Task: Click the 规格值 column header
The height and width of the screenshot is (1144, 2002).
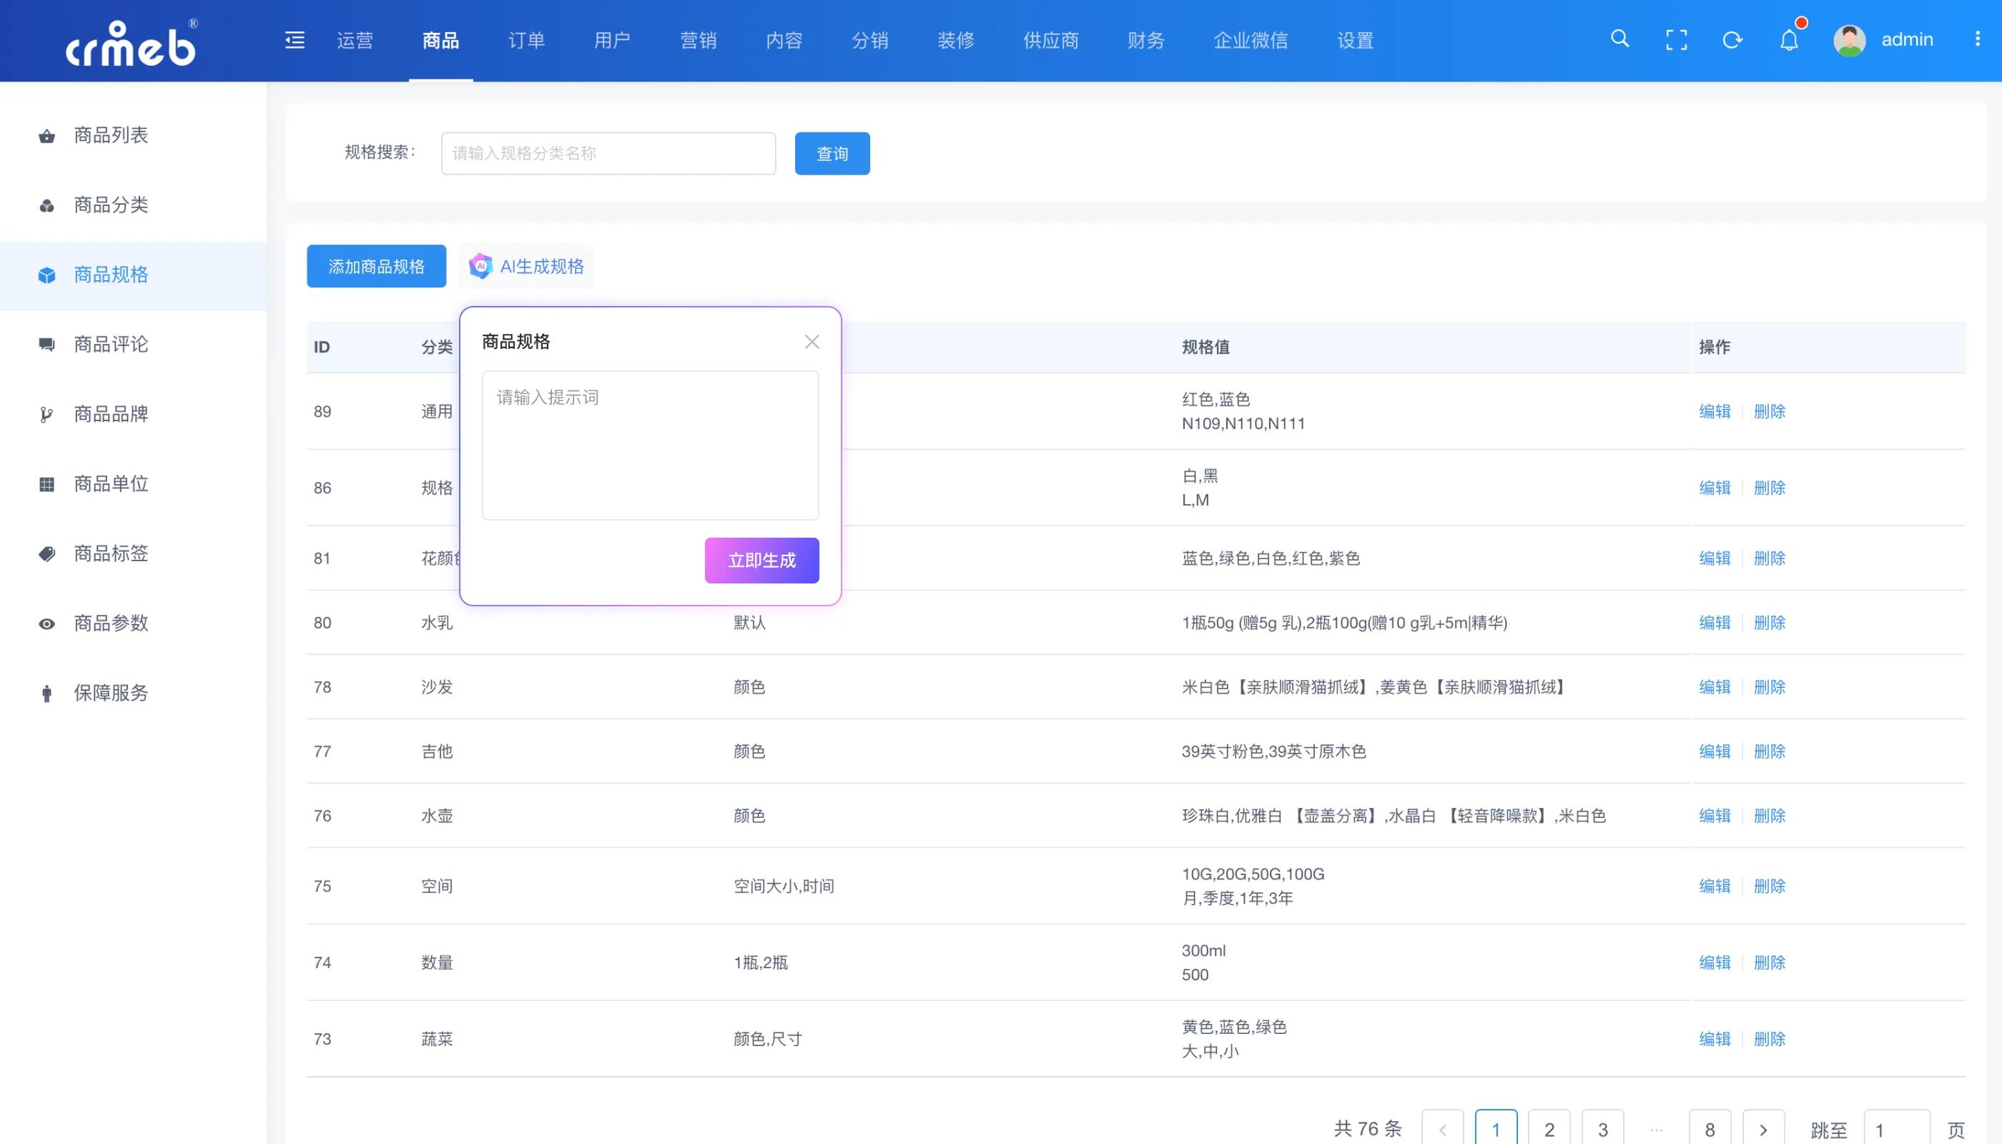Action: click(x=1205, y=347)
